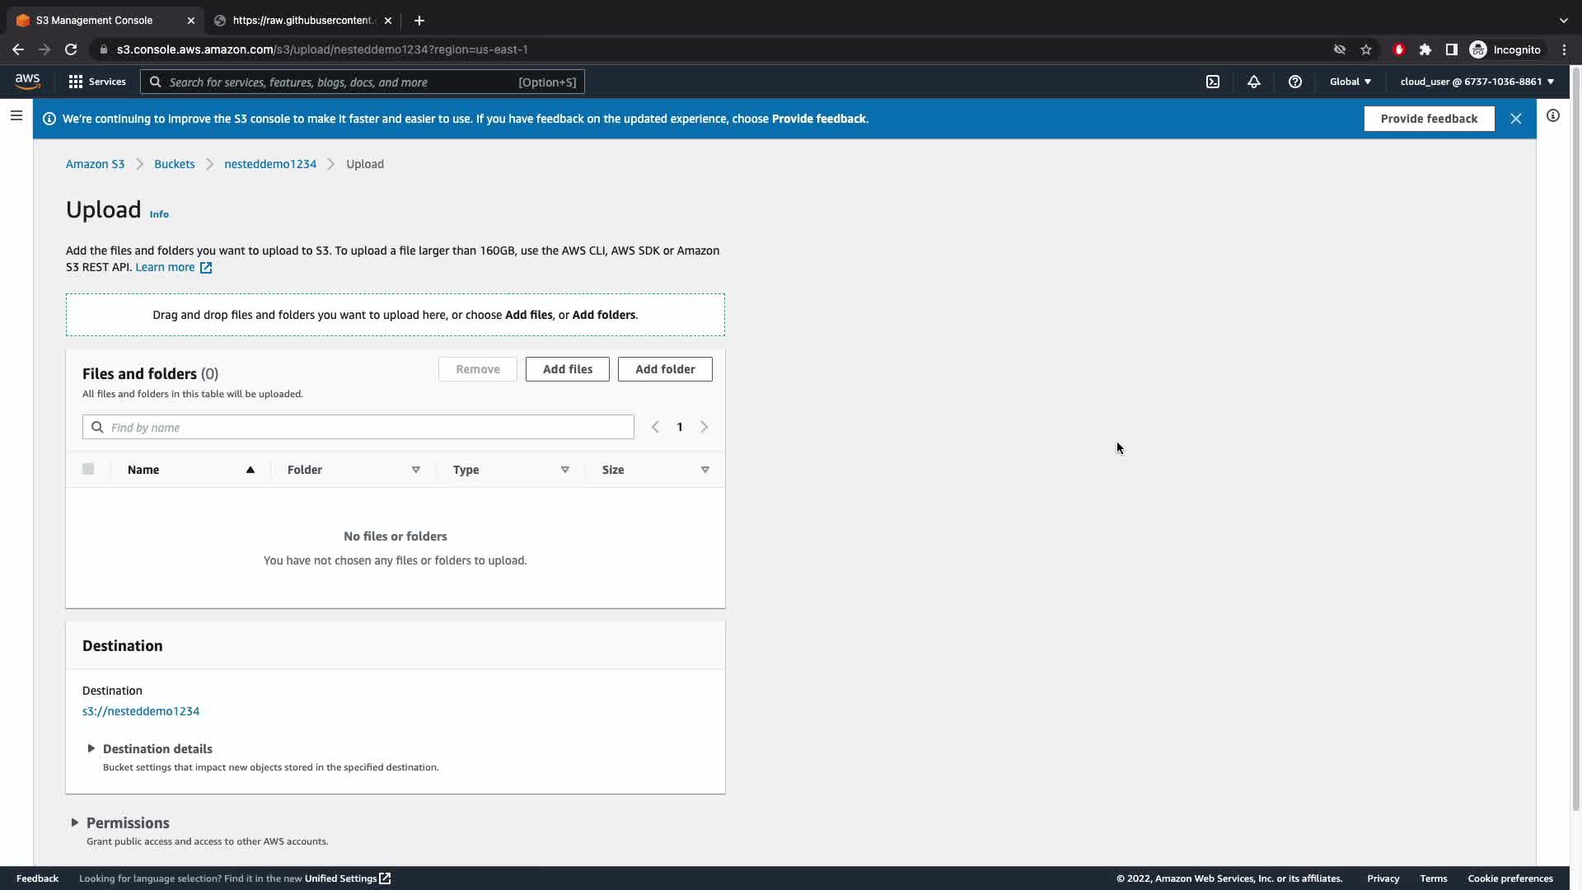Click the Add folder button
1582x890 pixels.
(x=664, y=369)
